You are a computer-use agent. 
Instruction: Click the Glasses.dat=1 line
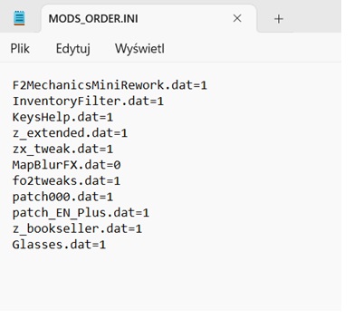point(59,245)
